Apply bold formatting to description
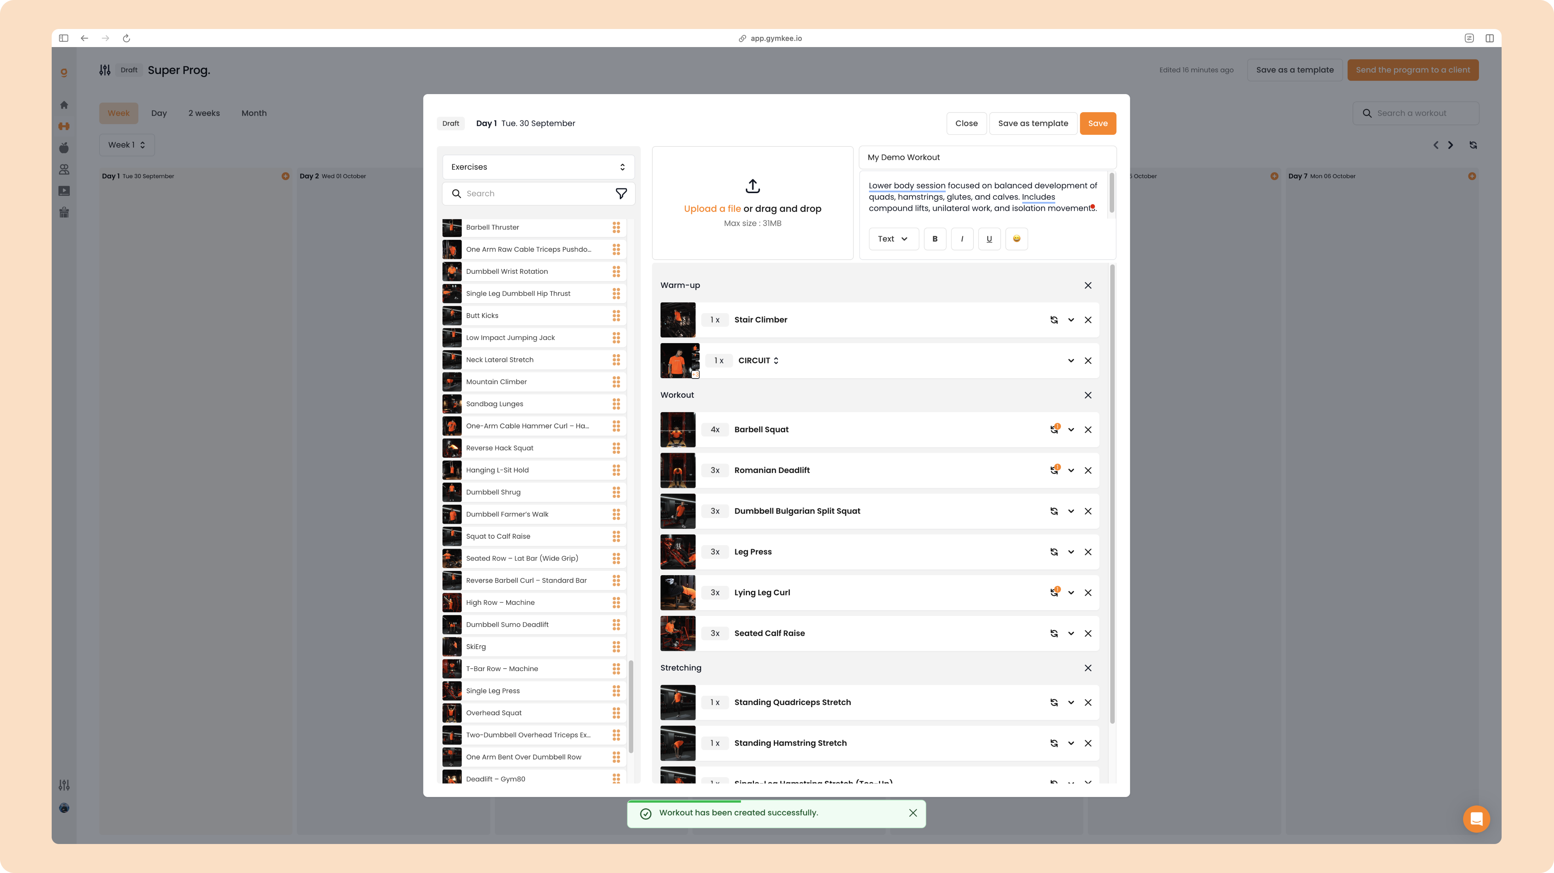The width and height of the screenshot is (1554, 873). point(935,239)
